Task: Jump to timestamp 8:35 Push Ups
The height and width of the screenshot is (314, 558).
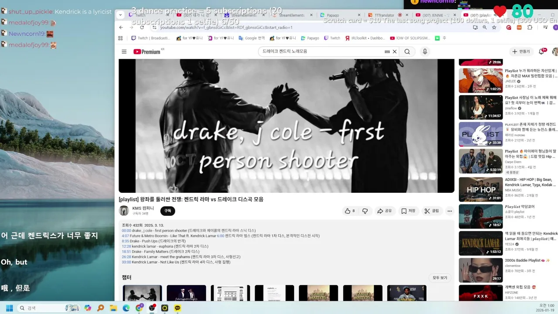Action: (x=125, y=241)
